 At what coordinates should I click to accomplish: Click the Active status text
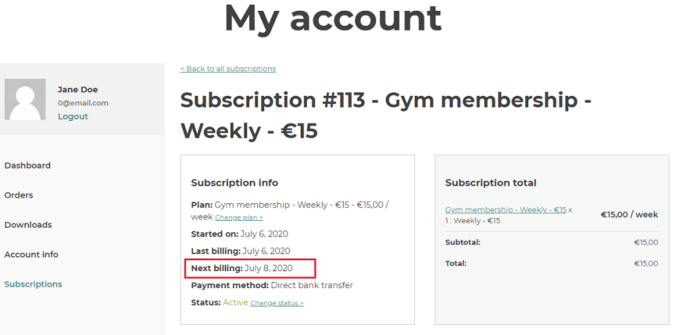point(235,302)
